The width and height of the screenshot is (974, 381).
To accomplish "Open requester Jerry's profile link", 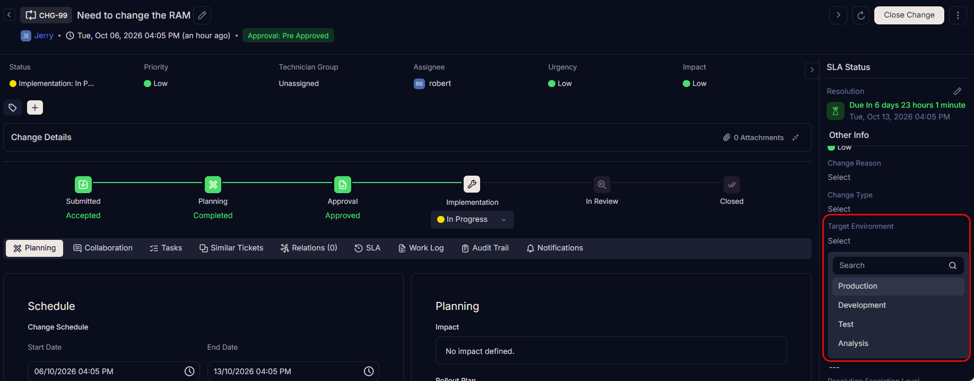I will pyautogui.click(x=44, y=36).
